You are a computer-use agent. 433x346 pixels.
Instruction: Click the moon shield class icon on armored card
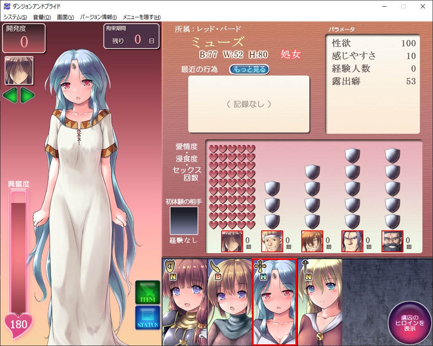[170, 267]
